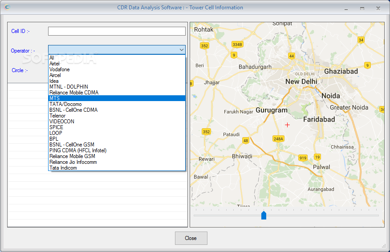Click Rohtak label on the map
The height and width of the screenshot is (252, 390).
pyautogui.click(x=204, y=29)
